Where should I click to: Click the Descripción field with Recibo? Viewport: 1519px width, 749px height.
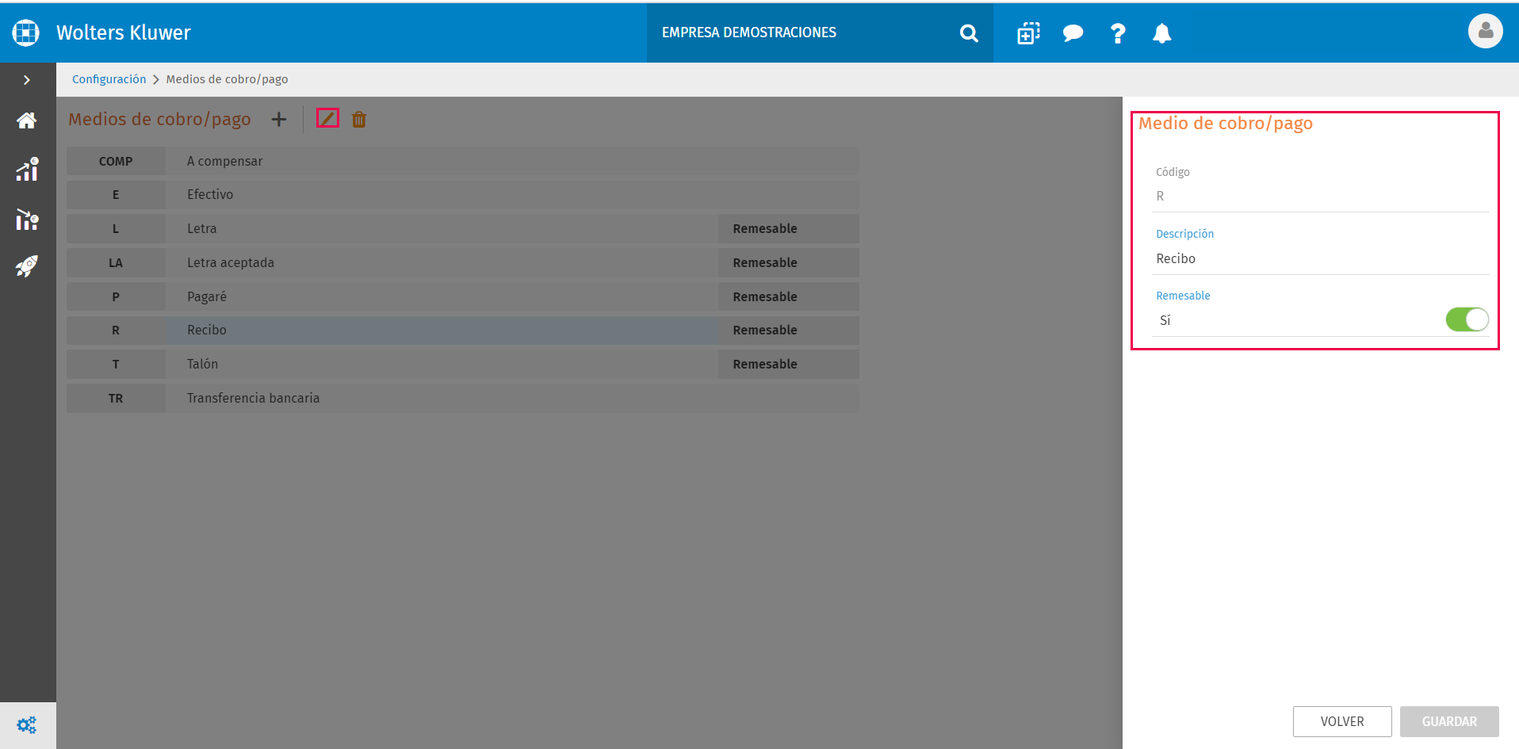click(1320, 258)
